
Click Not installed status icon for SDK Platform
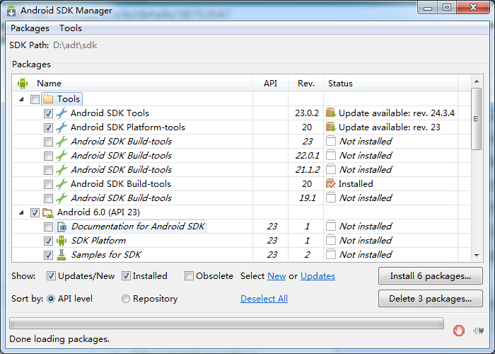(x=331, y=240)
